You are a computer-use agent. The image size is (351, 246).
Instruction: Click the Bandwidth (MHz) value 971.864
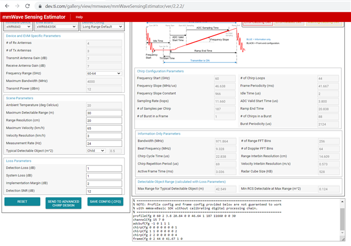click(x=225, y=141)
